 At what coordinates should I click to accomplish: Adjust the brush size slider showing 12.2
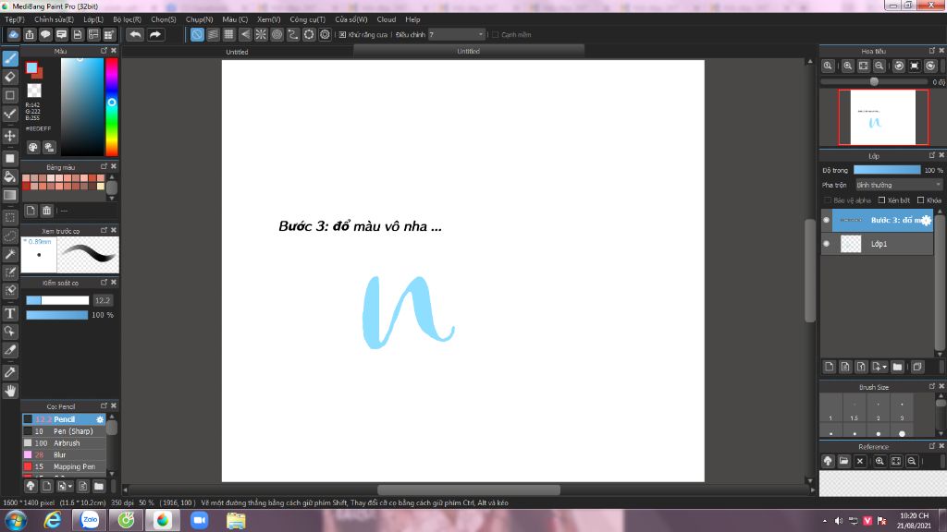click(57, 300)
